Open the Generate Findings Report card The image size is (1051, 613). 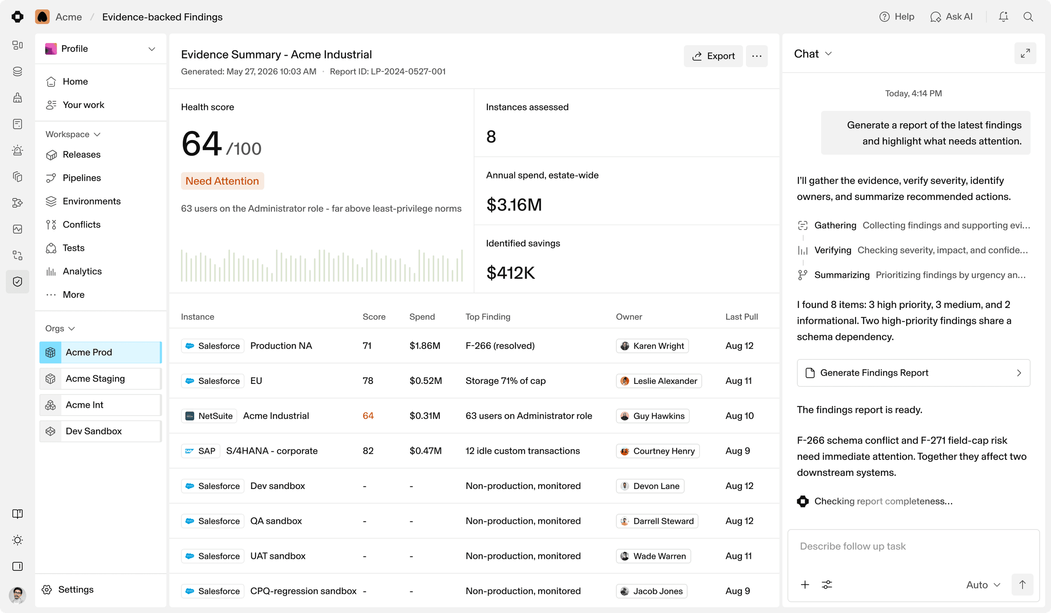[913, 373]
